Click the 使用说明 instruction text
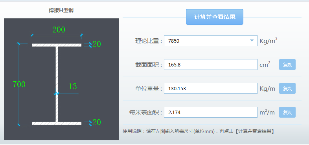Viewport: 309px width, 145px height. 198,131
